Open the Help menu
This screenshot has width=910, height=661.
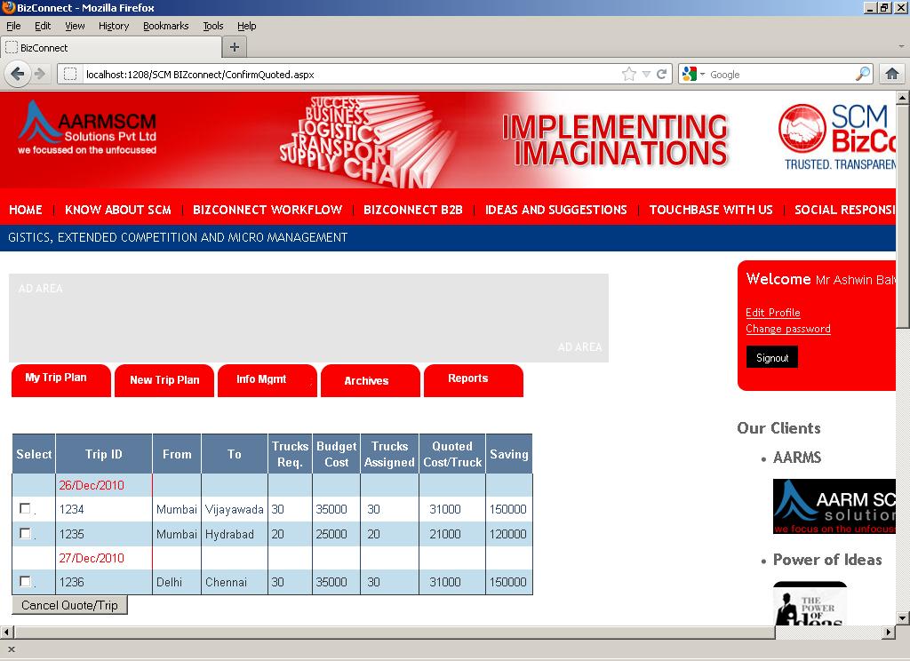point(247,26)
